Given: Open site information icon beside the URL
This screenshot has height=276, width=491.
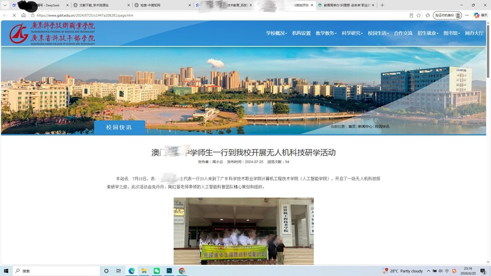Looking at the screenshot, I should point(33,15).
